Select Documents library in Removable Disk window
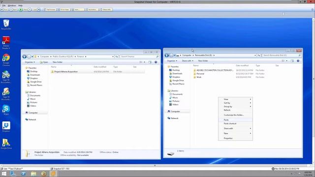 pyautogui.click(x=177, y=94)
